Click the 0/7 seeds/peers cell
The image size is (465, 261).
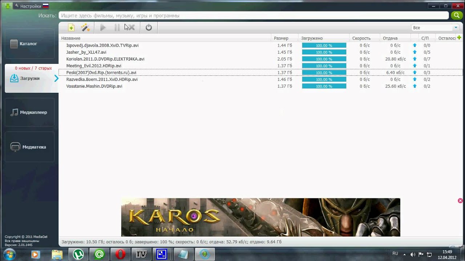427,59
